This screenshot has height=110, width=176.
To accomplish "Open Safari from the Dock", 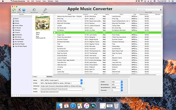I will (73, 106).
